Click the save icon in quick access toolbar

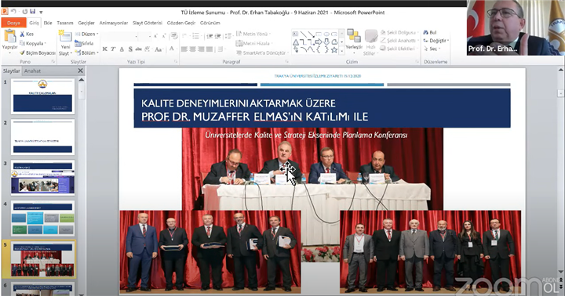(x=33, y=12)
